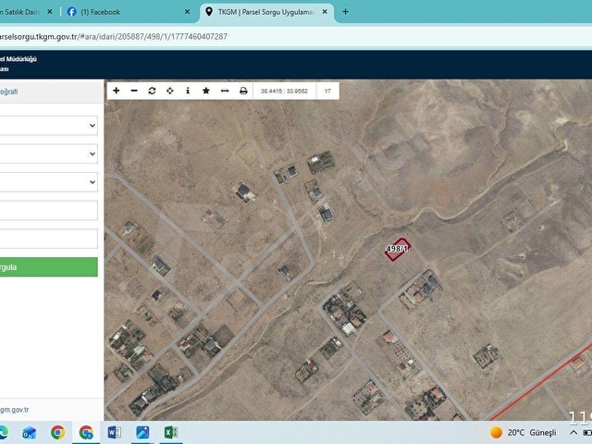Viewport: 592px width, 444px height.
Task: Open the info tool in map toolbar
Action: click(x=188, y=91)
